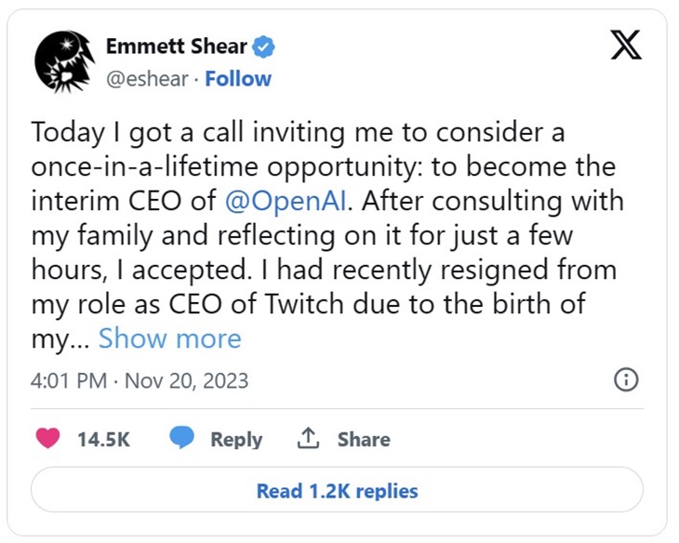Click the blue reply speech bubble icon
Screen dimensions: 679x543
click(181, 439)
